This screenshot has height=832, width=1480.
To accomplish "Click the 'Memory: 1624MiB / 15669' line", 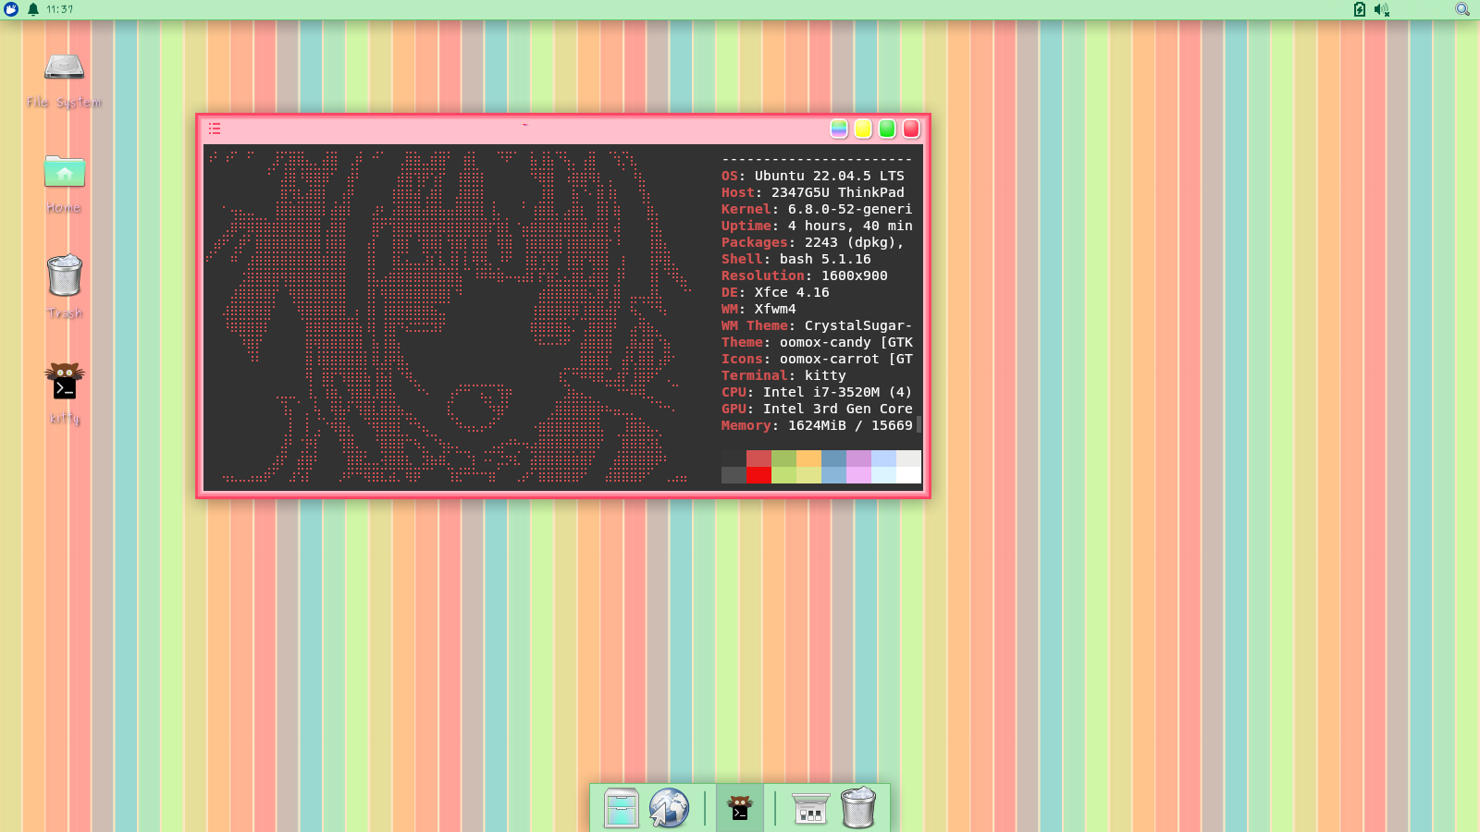I will [817, 425].
